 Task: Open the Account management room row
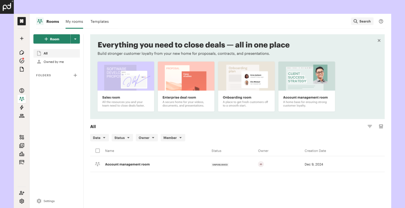point(127,164)
